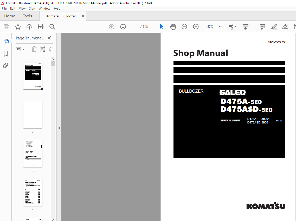Select the Komatsu Bulldozer document tab
This screenshot has height=221, width=296.
[x=63, y=16]
